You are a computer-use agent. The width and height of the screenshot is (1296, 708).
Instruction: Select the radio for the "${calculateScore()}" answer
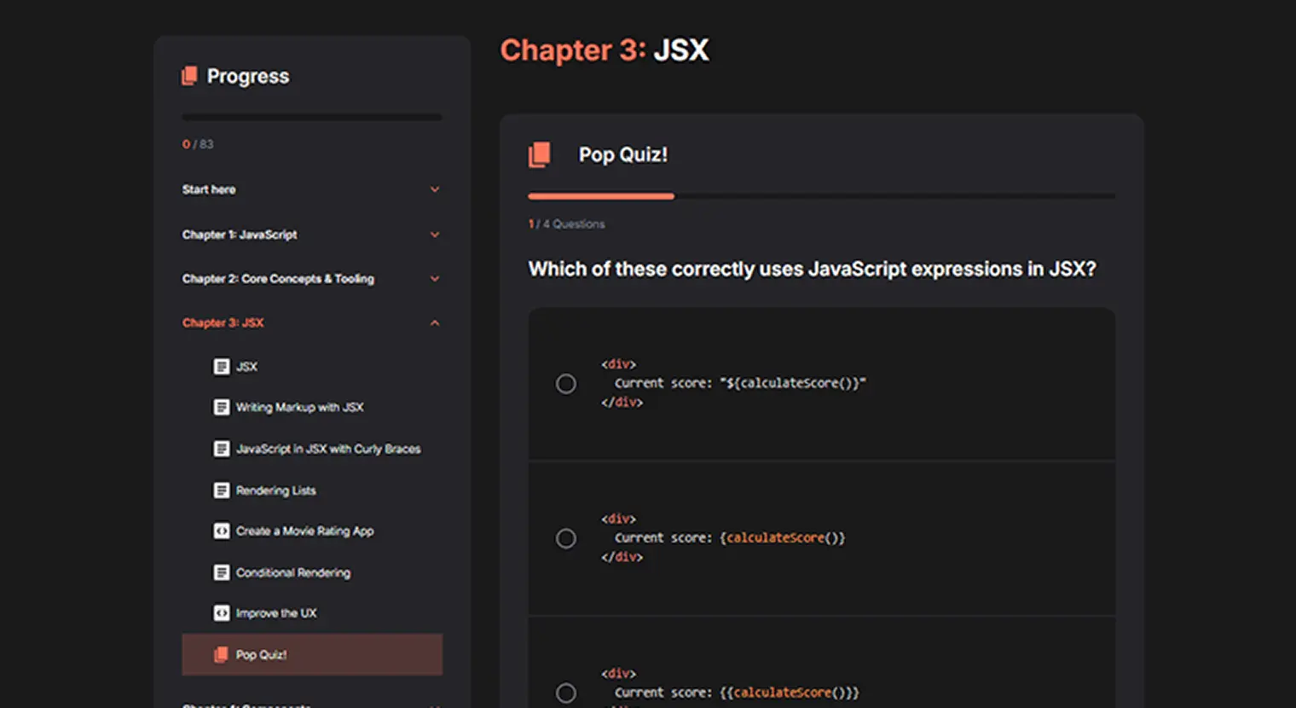pos(566,384)
